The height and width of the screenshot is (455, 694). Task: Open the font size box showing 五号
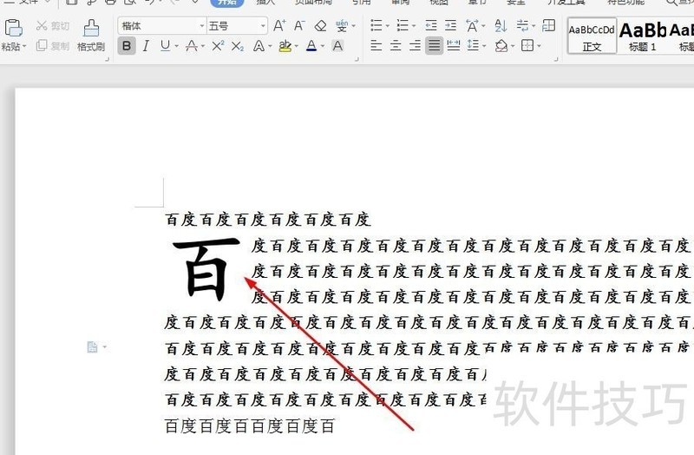point(238,26)
